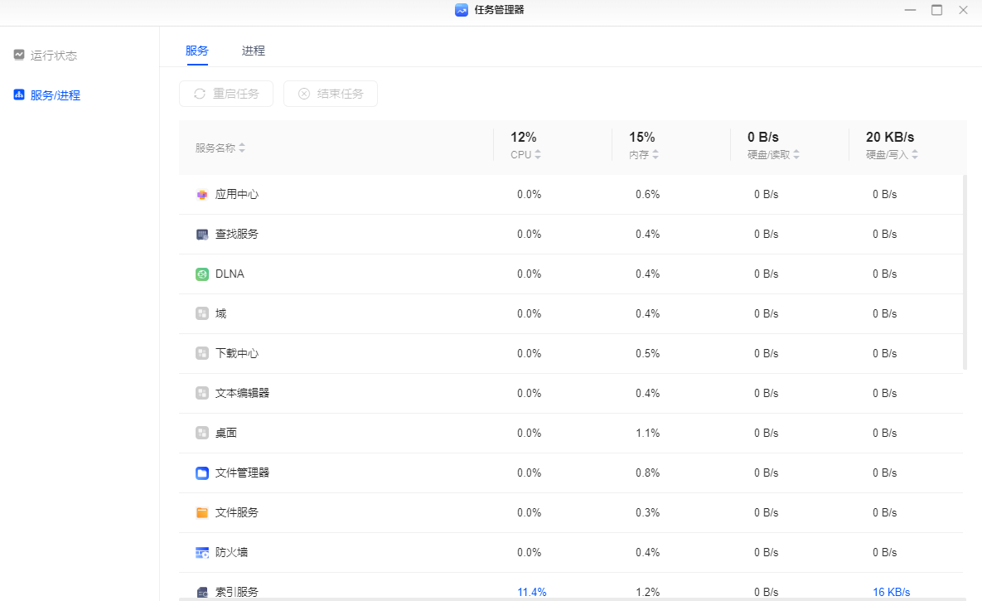Select the 文件服务 service name

pyautogui.click(x=237, y=512)
